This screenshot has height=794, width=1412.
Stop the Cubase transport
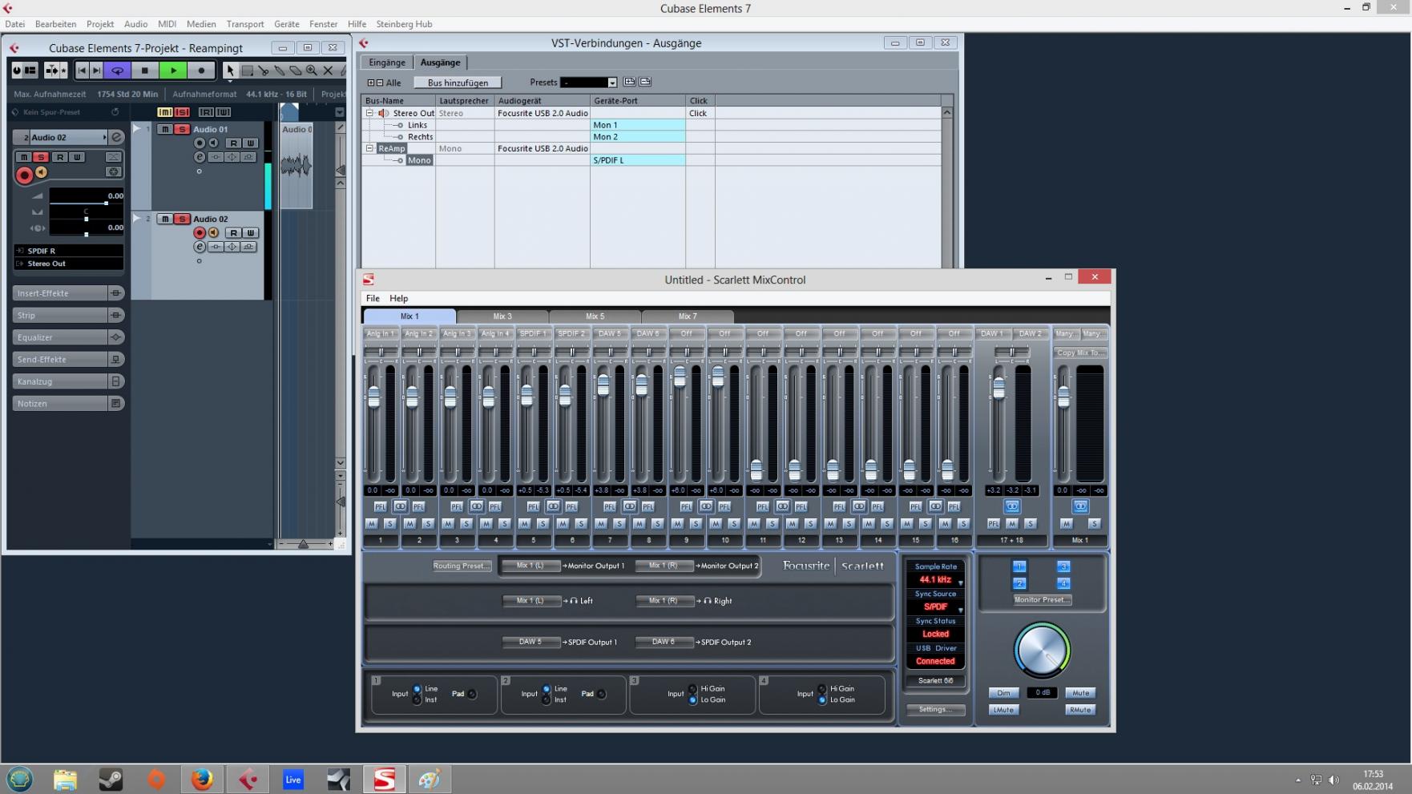coord(145,71)
